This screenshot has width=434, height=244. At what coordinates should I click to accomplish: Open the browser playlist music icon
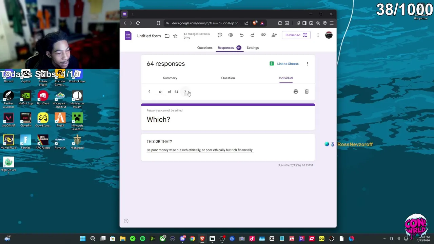pos(298,23)
